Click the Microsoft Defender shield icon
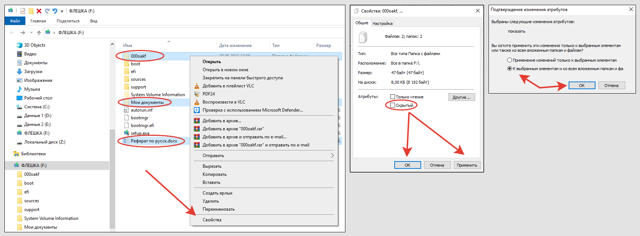640x236 pixels. [197, 110]
